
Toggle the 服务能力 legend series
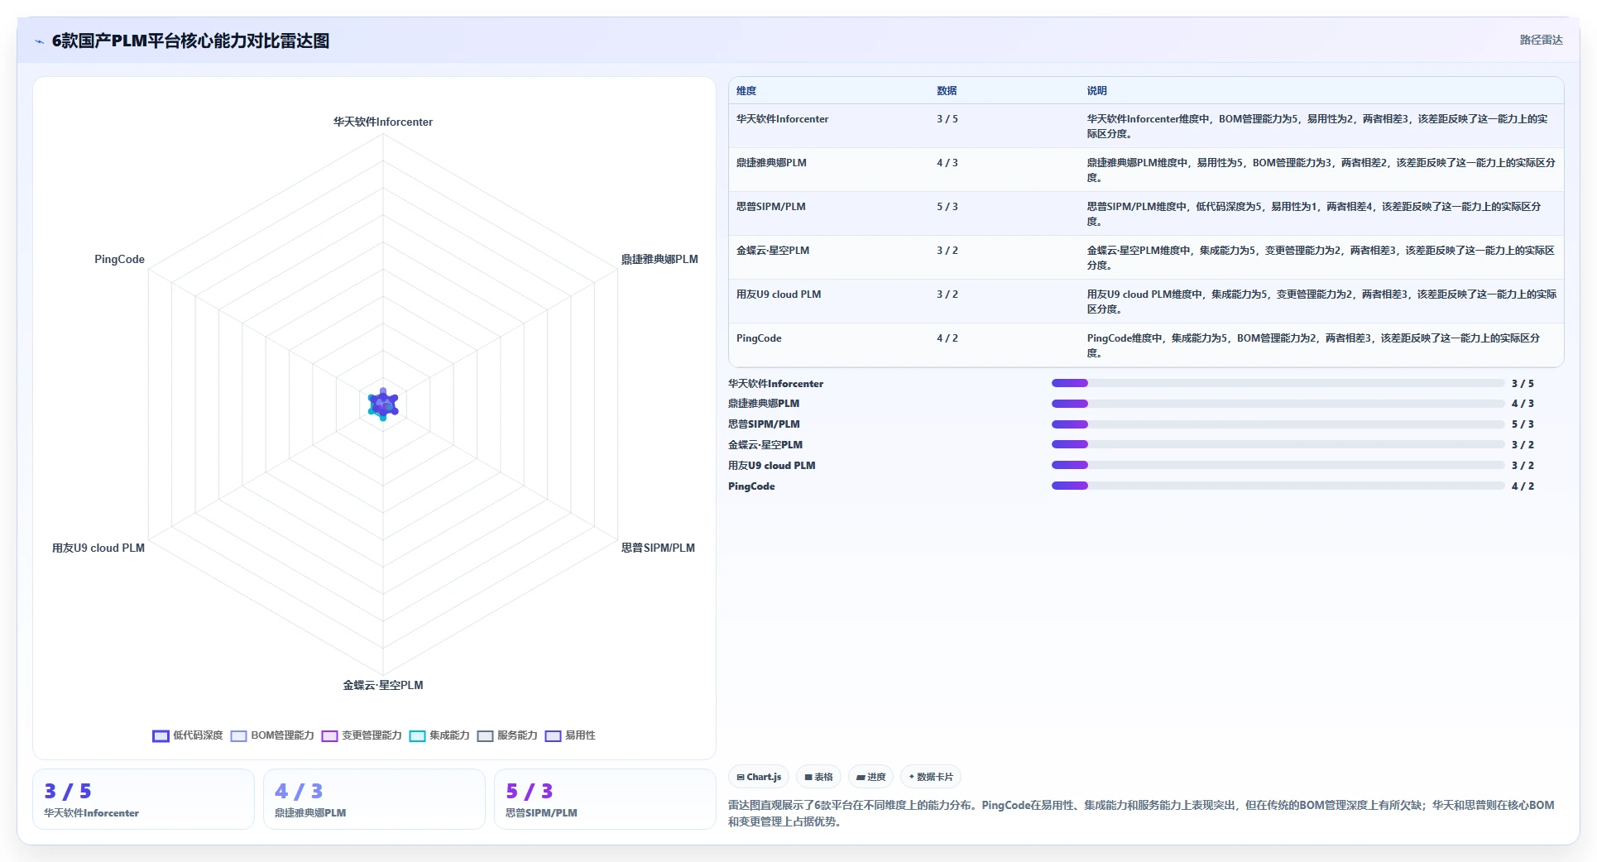[507, 735]
